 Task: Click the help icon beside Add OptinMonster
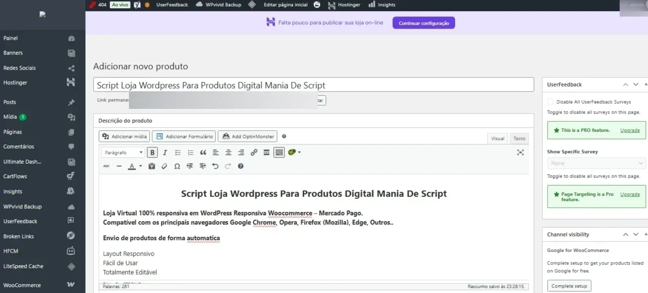pos(284,137)
